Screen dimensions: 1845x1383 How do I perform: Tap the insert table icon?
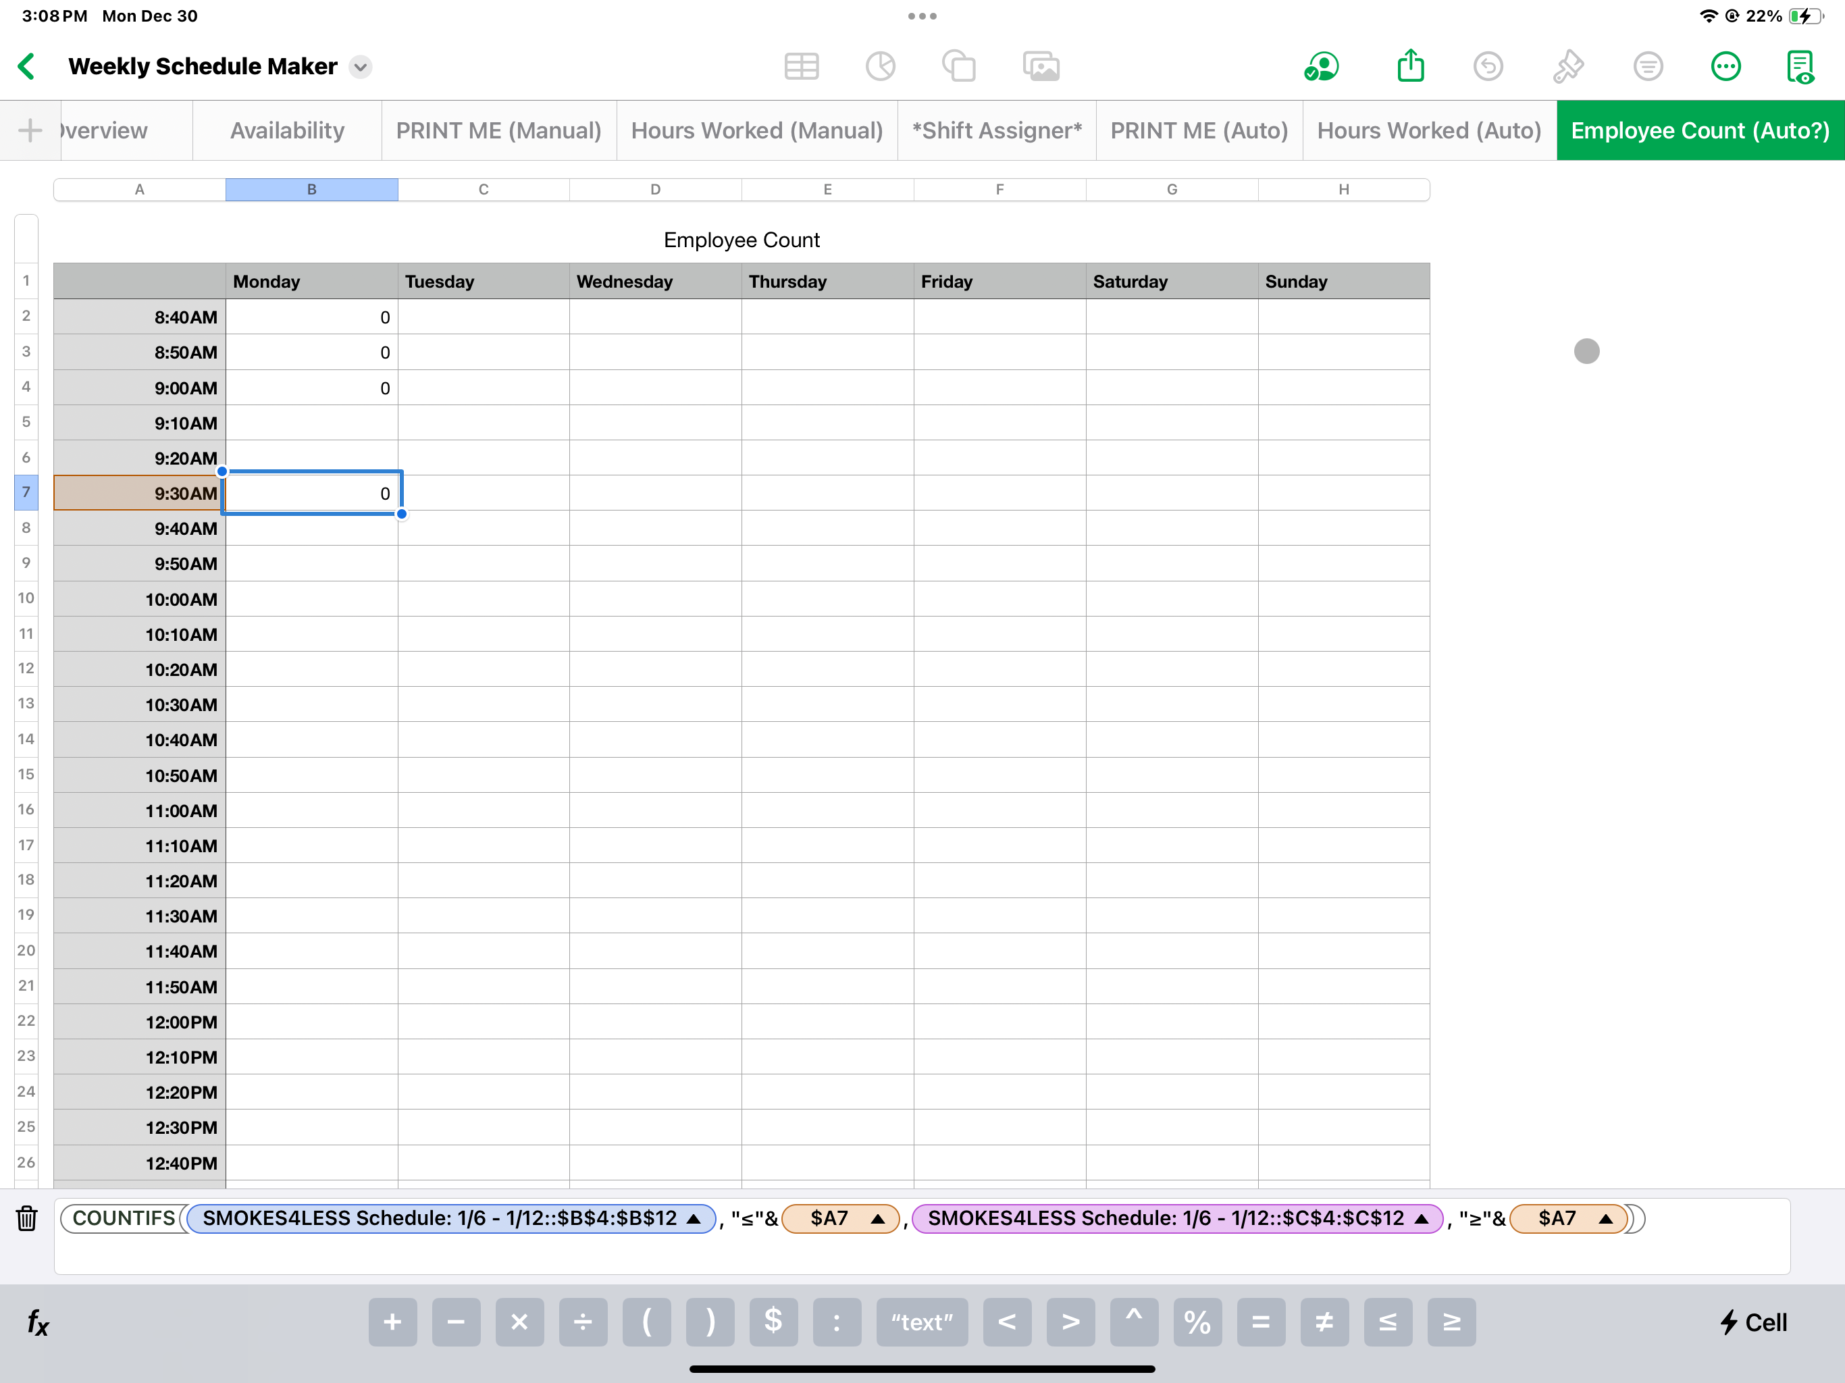point(801,67)
